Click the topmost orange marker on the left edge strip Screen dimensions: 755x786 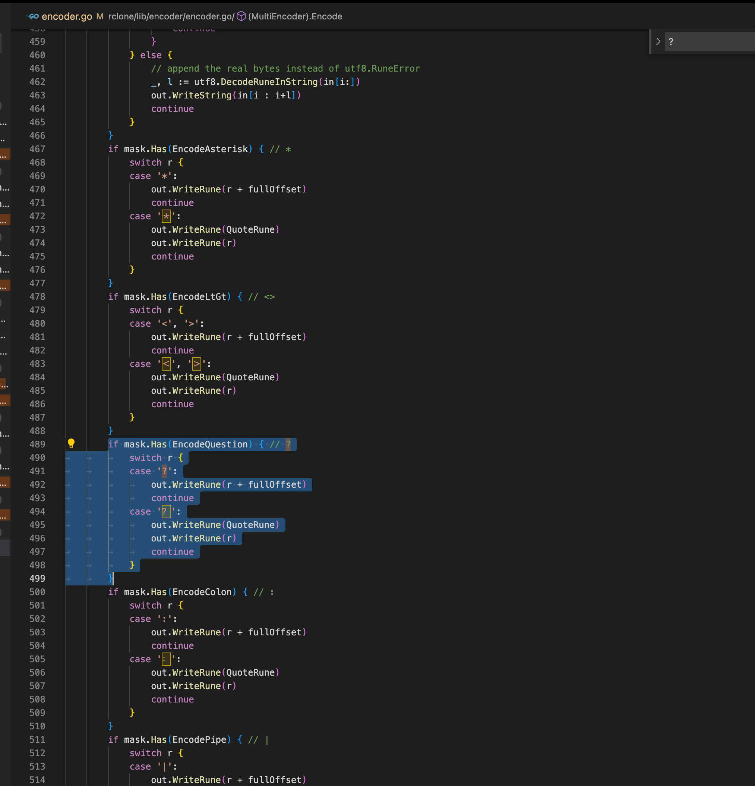5,154
